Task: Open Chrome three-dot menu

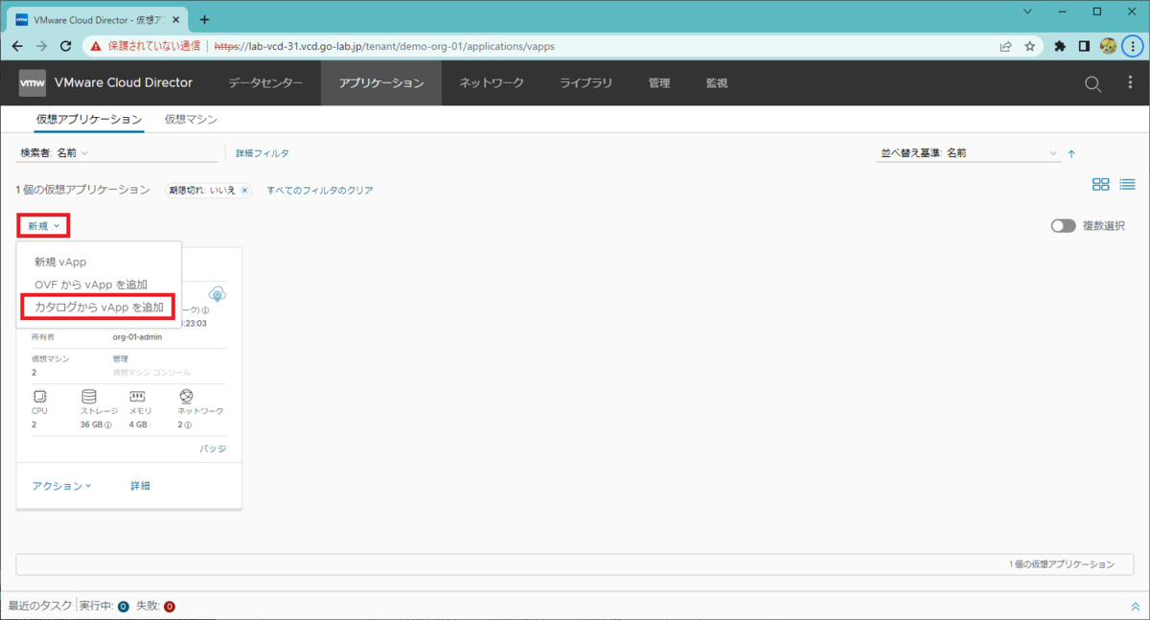Action: coord(1132,46)
